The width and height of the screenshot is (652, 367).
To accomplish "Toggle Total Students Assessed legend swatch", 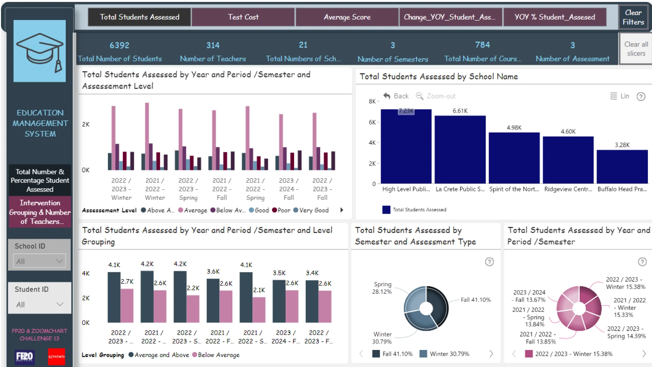I will (x=386, y=210).
